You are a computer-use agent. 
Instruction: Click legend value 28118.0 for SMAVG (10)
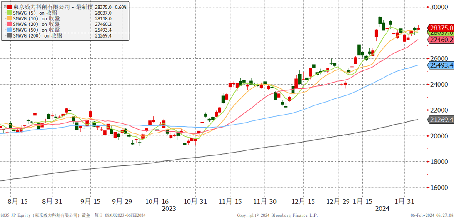coord(103,19)
